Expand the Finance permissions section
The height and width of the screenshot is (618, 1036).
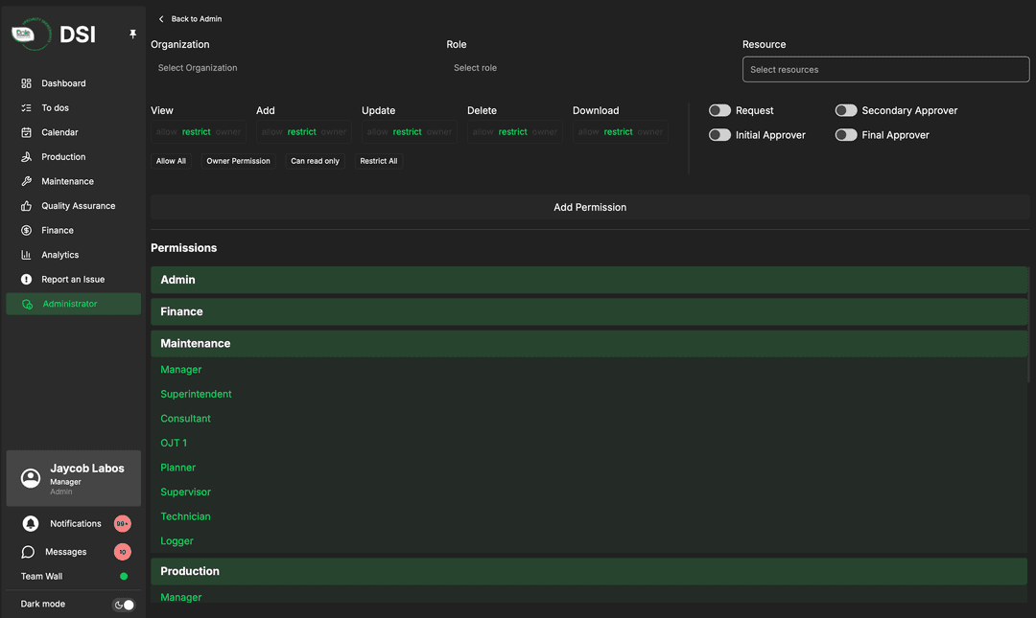pos(589,311)
